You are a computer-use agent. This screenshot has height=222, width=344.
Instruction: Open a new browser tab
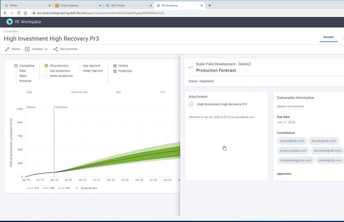(209, 5)
